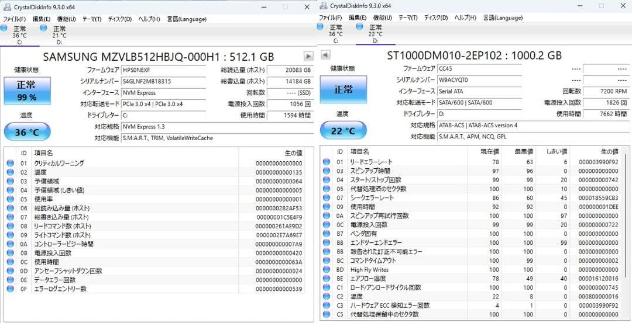Click status icon for スピンアップ時間 row

click(327, 171)
